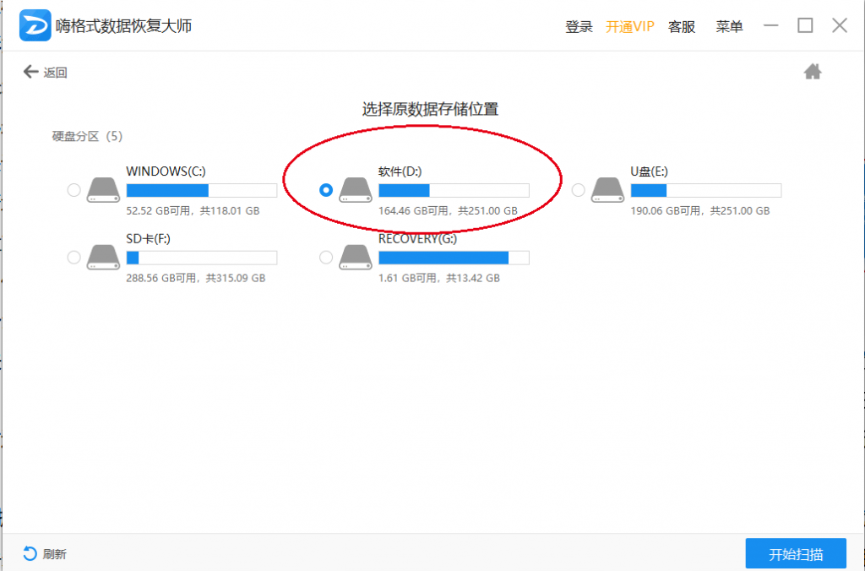This screenshot has height=571, width=865.
Task: Click the home icon
Action: 813,72
